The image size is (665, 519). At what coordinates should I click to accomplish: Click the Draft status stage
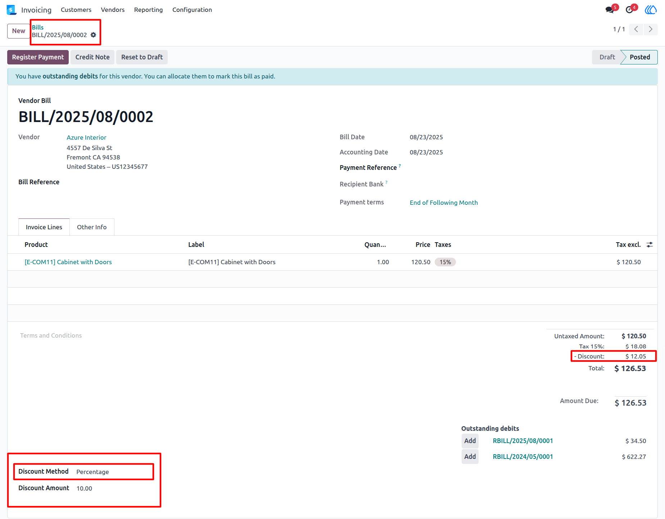pyautogui.click(x=607, y=57)
